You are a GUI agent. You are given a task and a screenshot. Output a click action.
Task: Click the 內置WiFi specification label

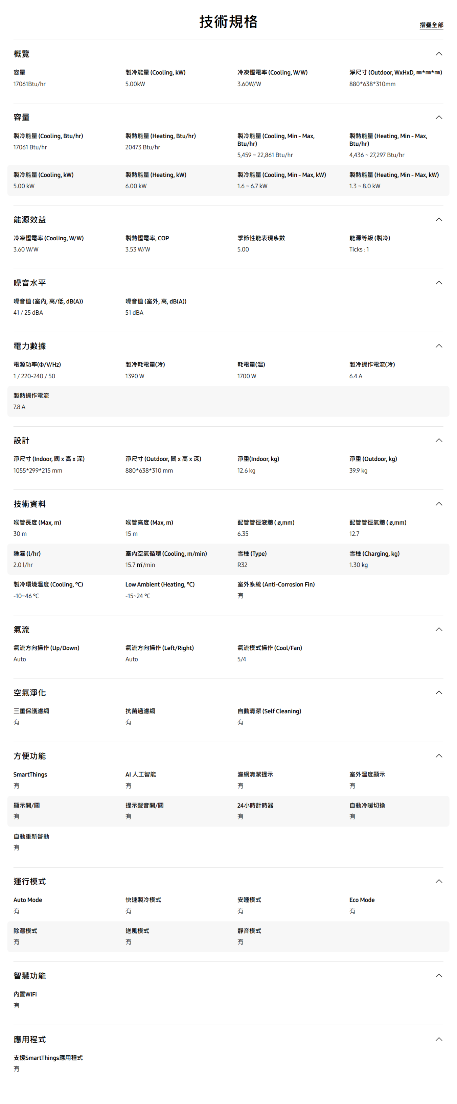[x=25, y=994]
